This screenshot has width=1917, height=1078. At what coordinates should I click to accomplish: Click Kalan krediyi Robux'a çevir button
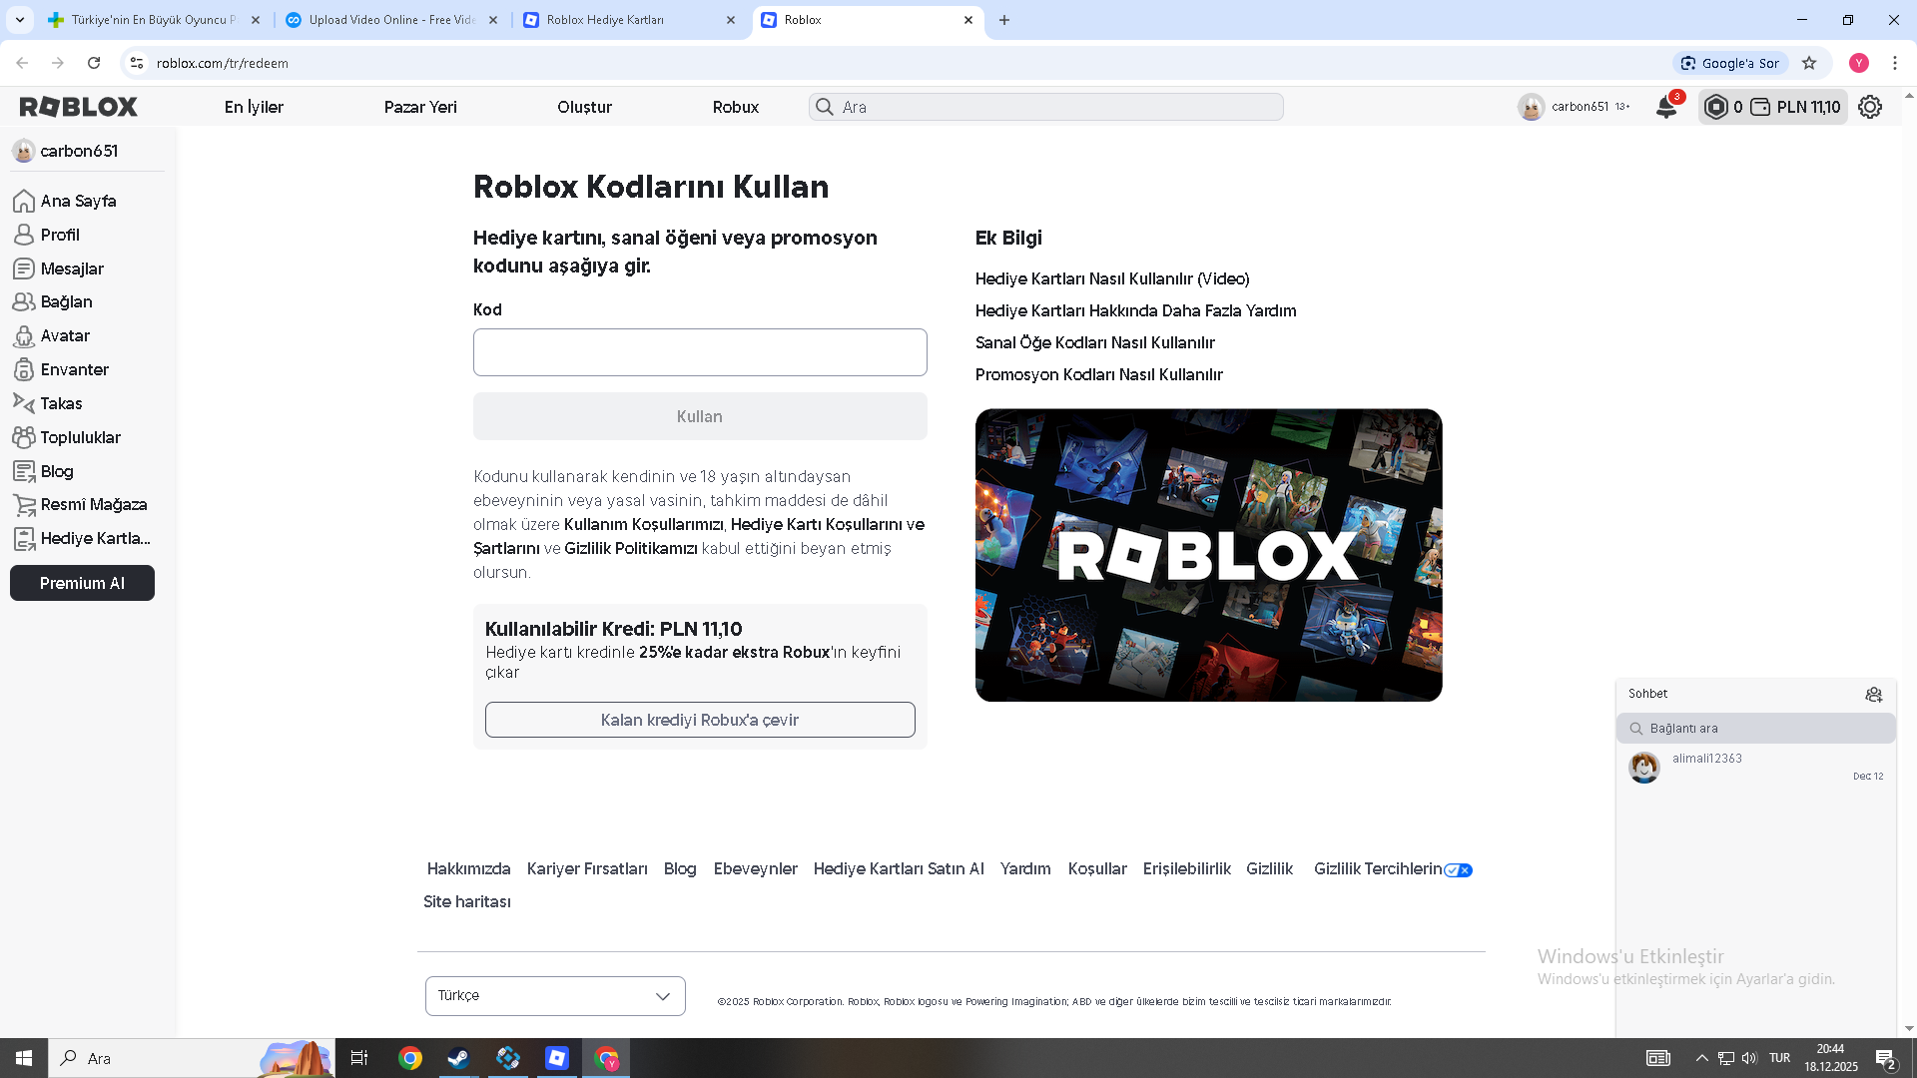[700, 720]
